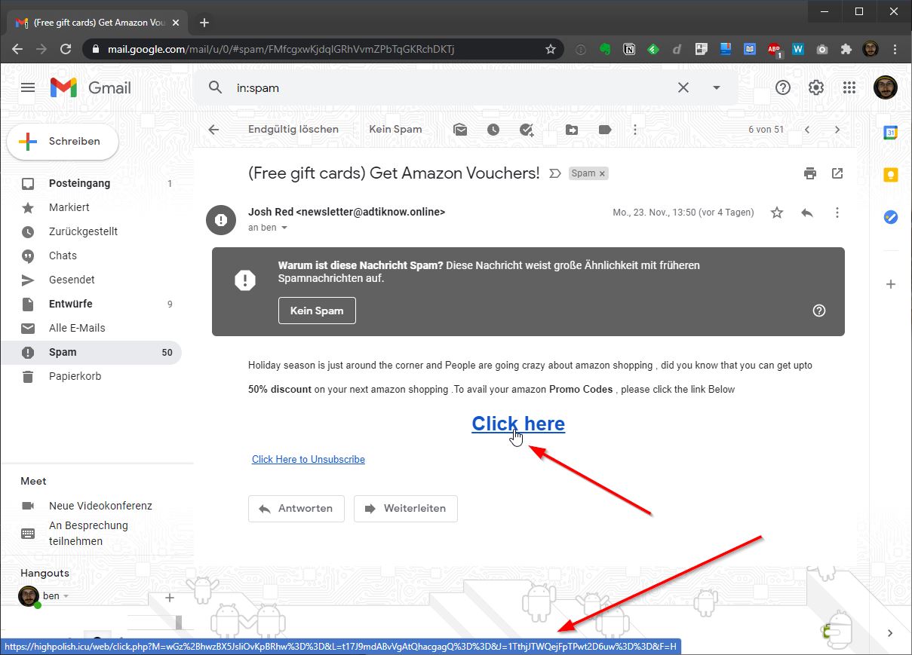Click the 'Click Here to Unsubscribe' link
912x655 pixels.
[x=308, y=459]
